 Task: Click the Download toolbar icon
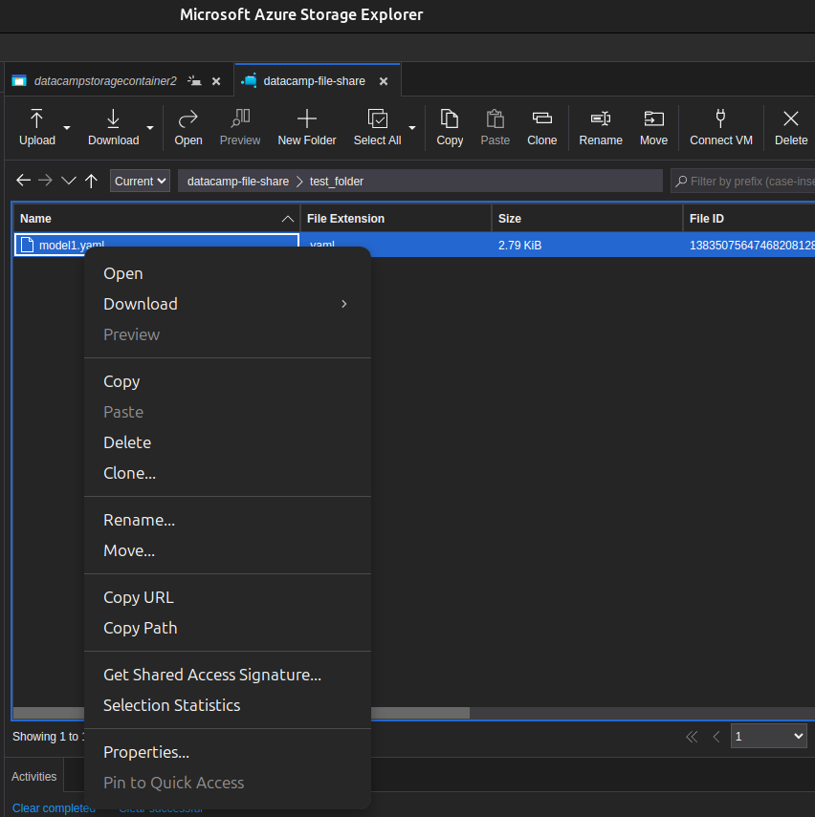(x=112, y=127)
